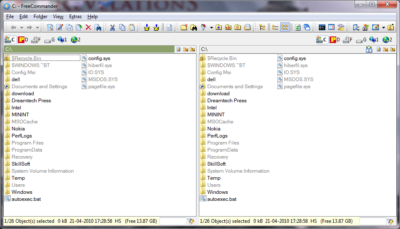Click the Forward navigation arrow
This screenshot has height=229, width=400.
coord(29,27)
